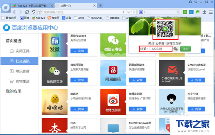Viewport: 215px width, 135px height.
Task: Focus the address bar input
Action: click(82, 12)
